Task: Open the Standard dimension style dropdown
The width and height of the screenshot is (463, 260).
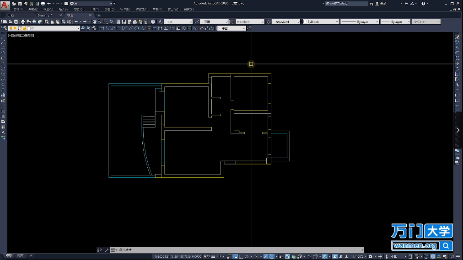Action: pyautogui.click(x=250, y=22)
